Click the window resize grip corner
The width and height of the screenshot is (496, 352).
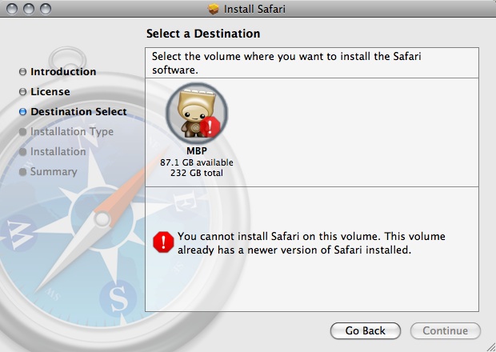pyautogui.click(x=490, y=346)
